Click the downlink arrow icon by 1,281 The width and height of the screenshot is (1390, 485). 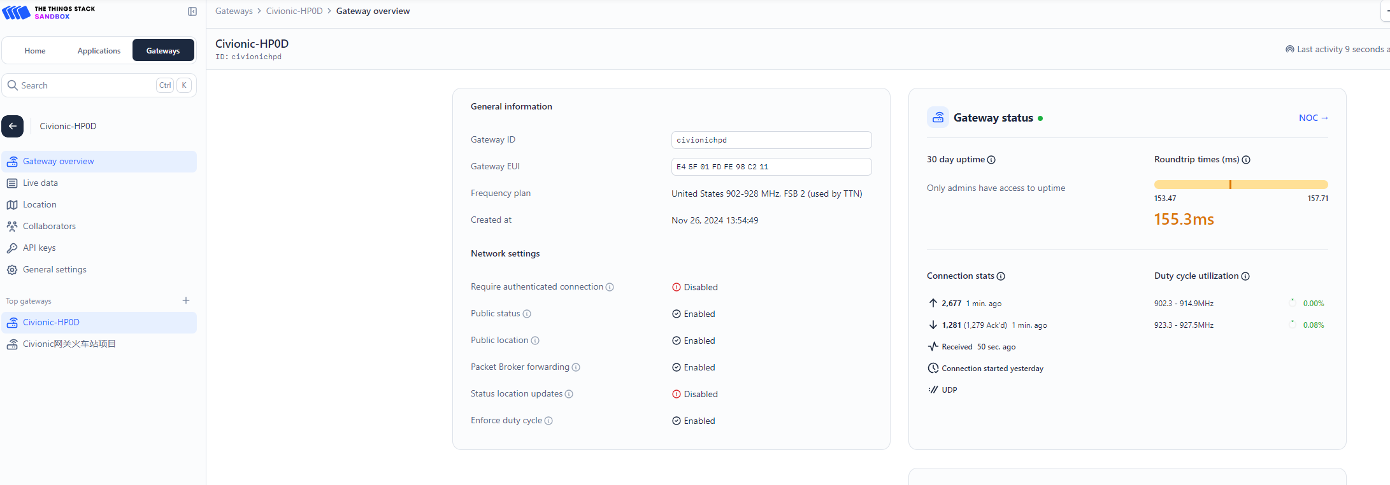pyautogui.click(x=933, y=325)
